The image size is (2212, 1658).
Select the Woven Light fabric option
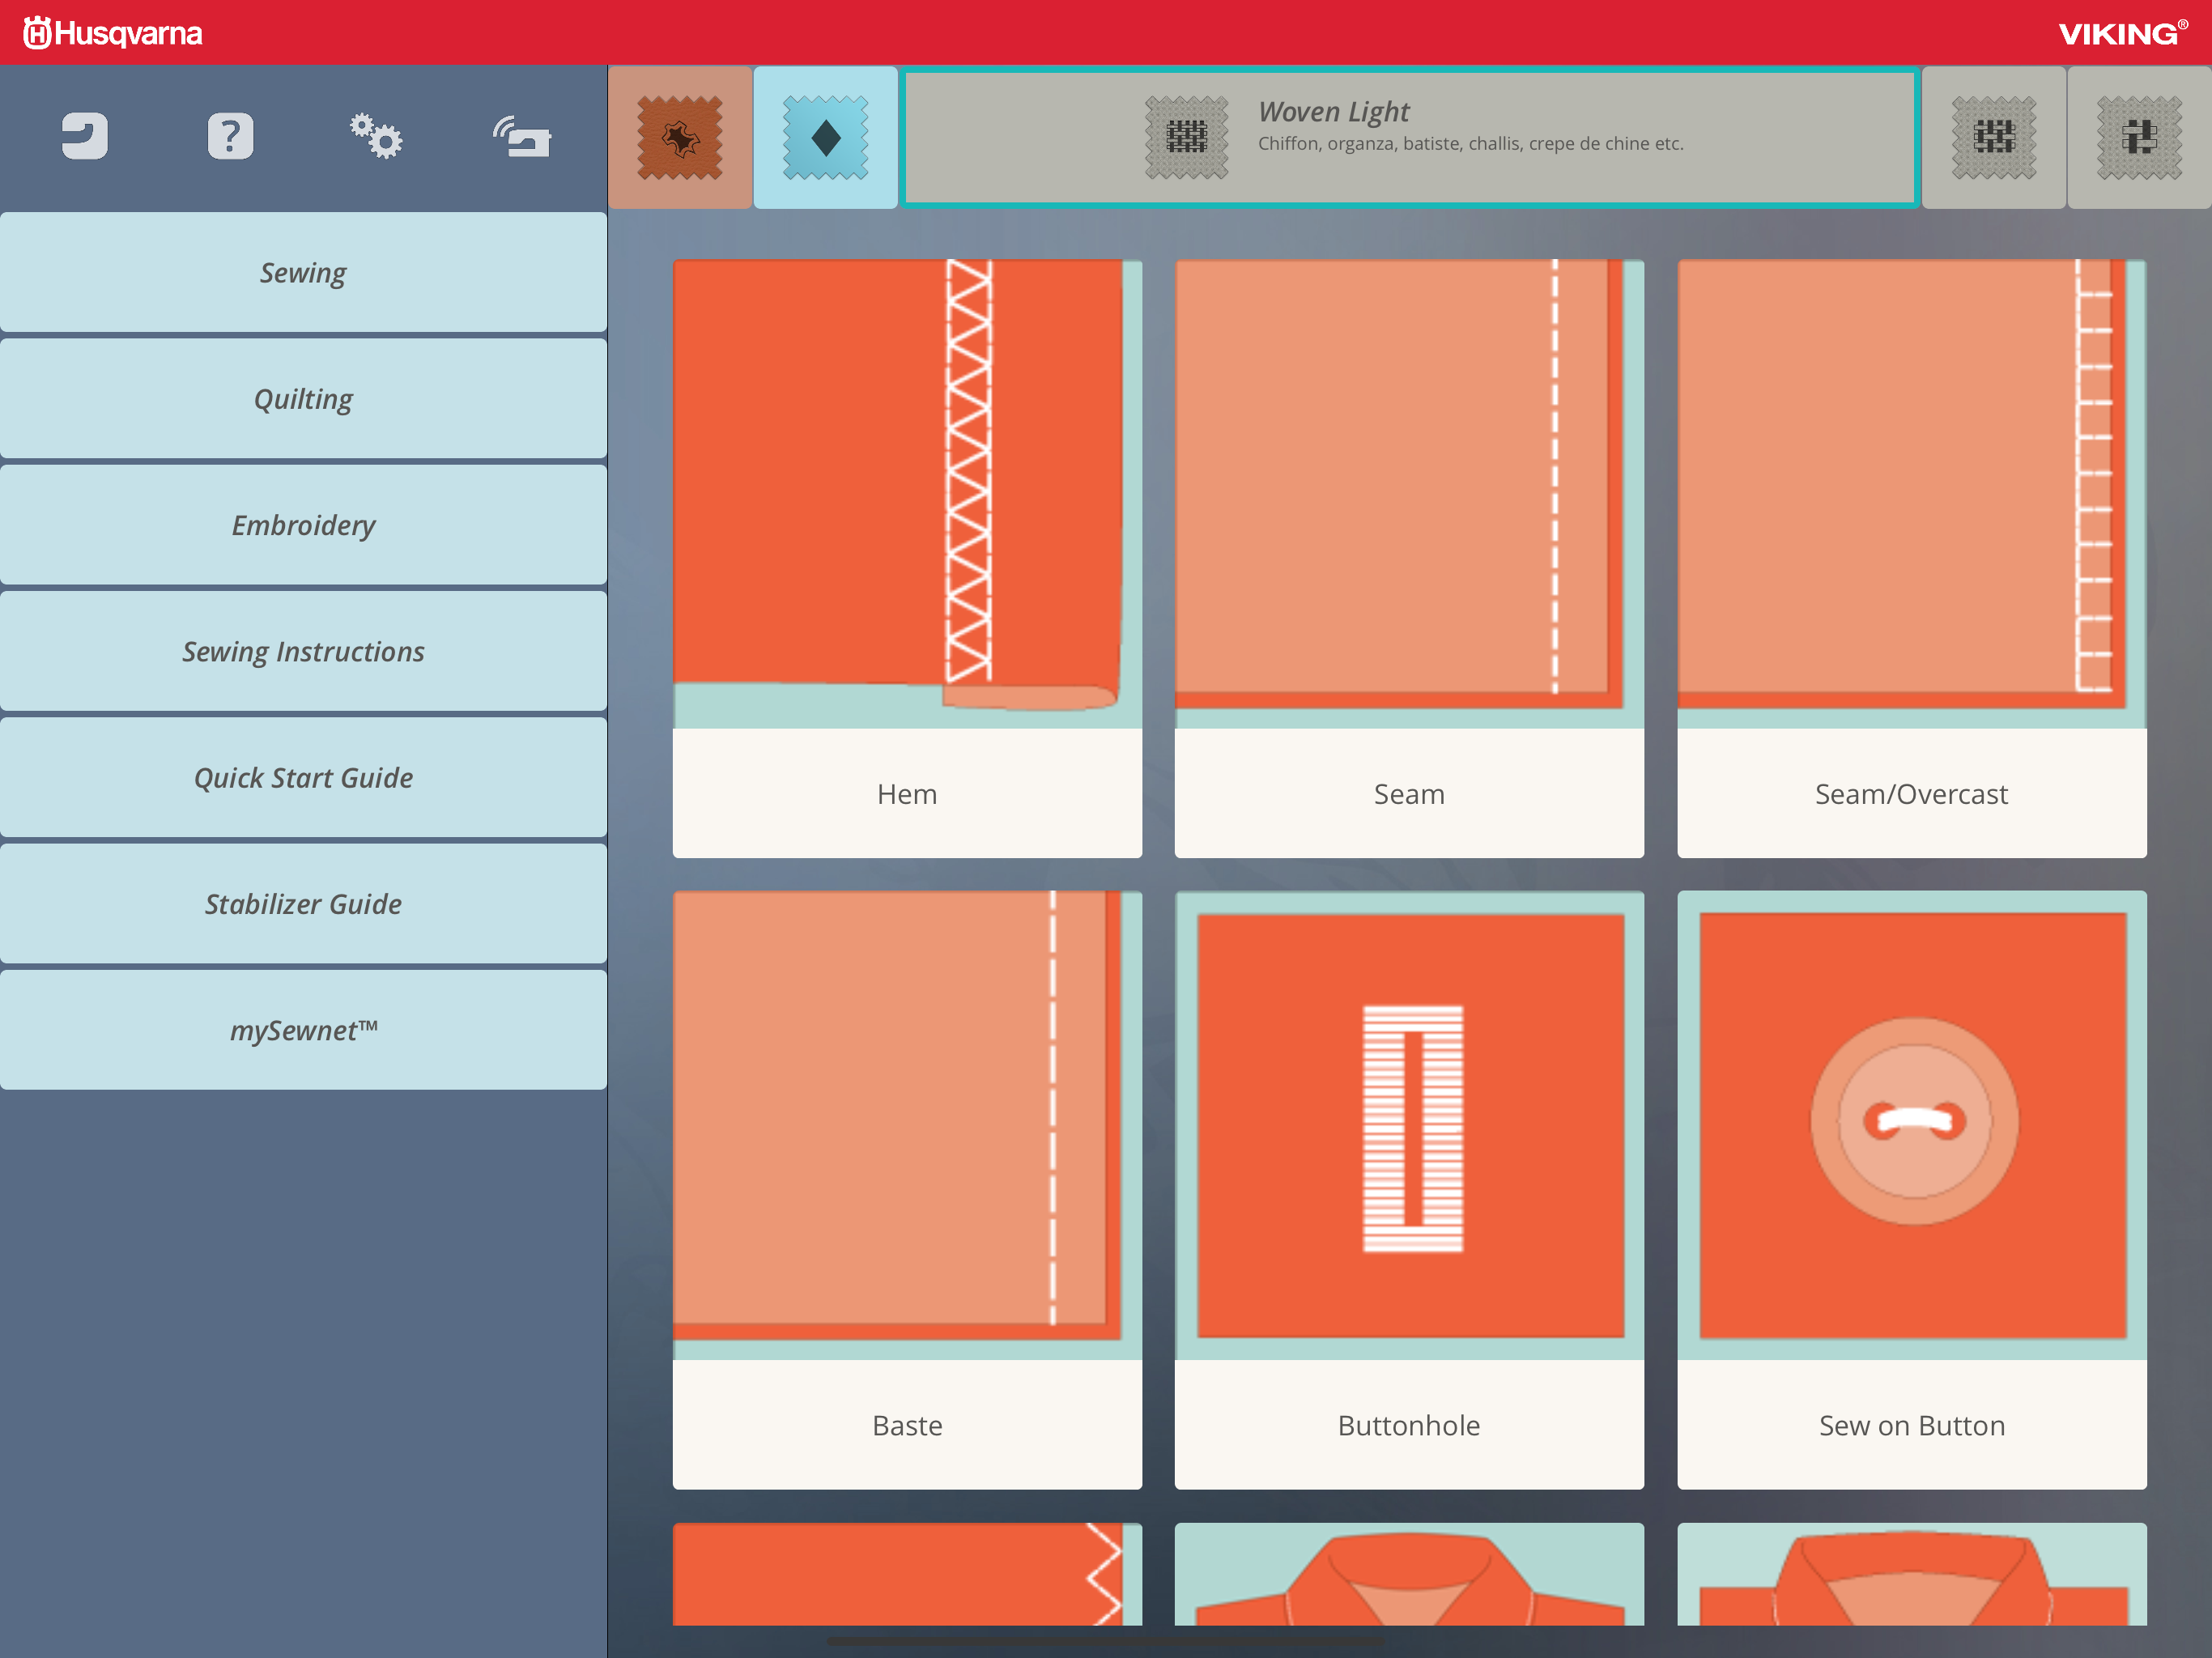point(1410,138)
